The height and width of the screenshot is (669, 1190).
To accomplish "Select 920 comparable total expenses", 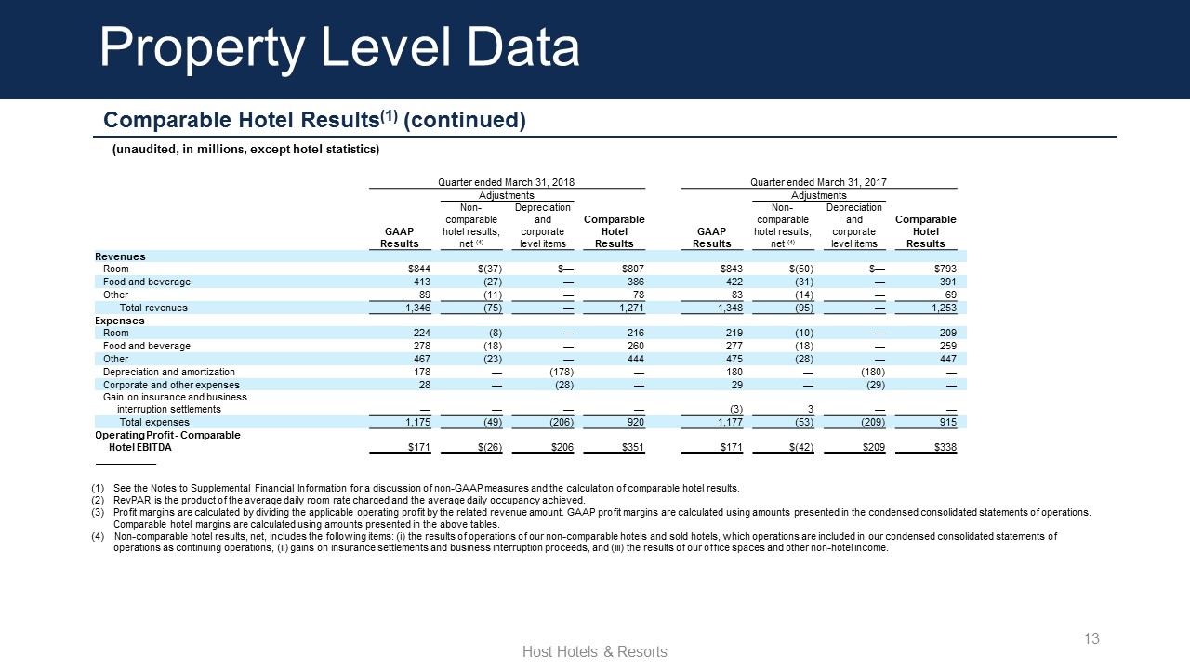I will click(636, 422).
